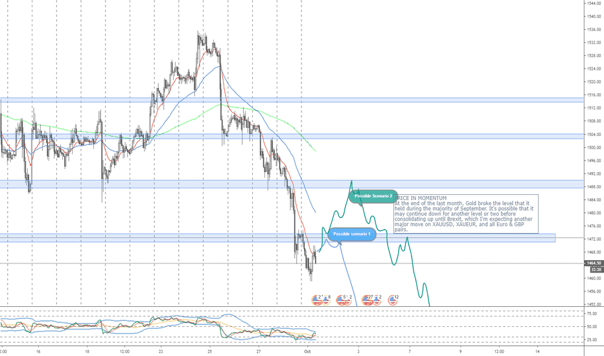
Task: Open the US economic event marker labeled 12
Action: (393, 300)
